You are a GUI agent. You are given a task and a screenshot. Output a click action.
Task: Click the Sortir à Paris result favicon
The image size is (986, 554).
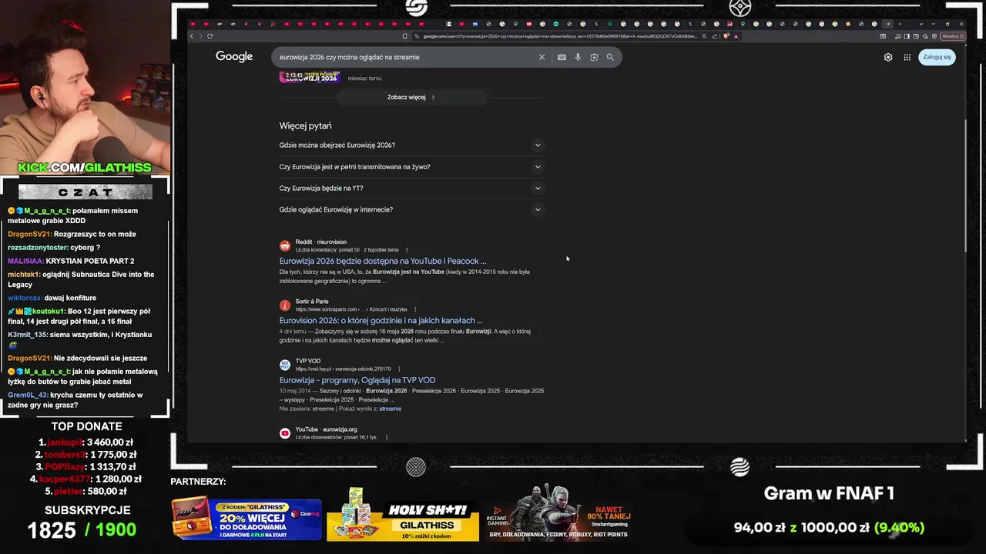click(285, 305)
